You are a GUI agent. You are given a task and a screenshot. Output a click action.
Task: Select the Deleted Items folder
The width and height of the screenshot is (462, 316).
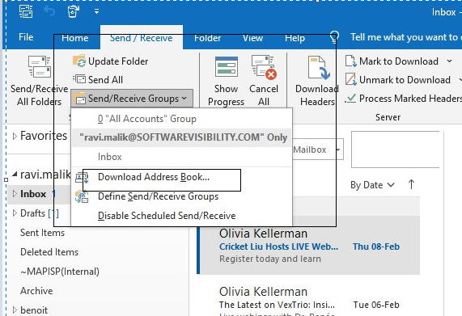49,252
